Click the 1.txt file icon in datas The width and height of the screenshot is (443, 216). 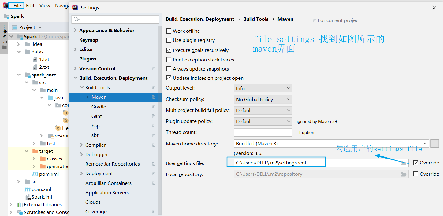(x=35, y=60)
